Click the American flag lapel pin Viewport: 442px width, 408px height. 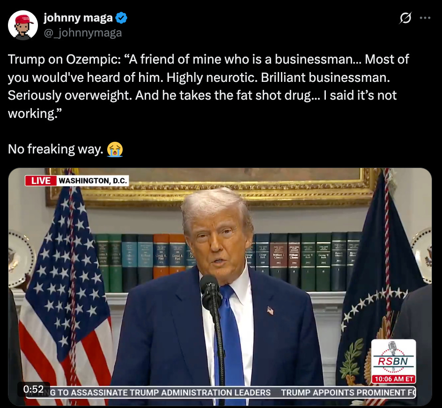click(270, 311)
